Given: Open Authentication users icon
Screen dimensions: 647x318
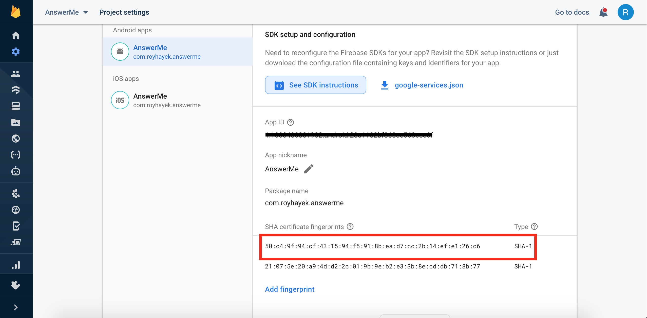Looking at the screenshot, I should coord(16,74).
